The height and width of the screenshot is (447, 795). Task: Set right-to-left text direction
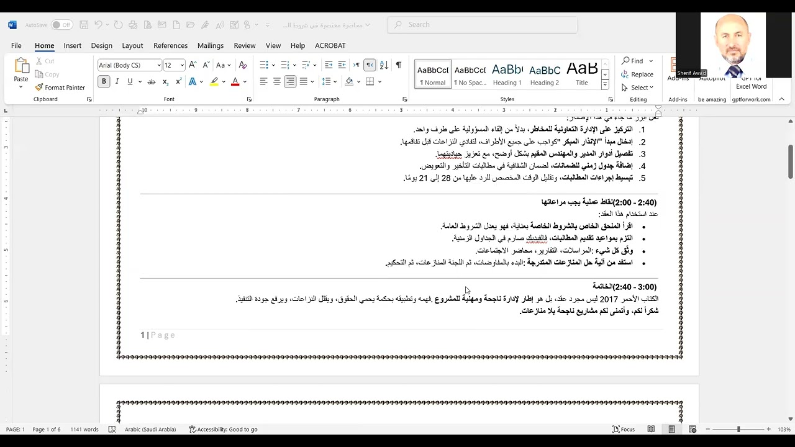point(370,65)
